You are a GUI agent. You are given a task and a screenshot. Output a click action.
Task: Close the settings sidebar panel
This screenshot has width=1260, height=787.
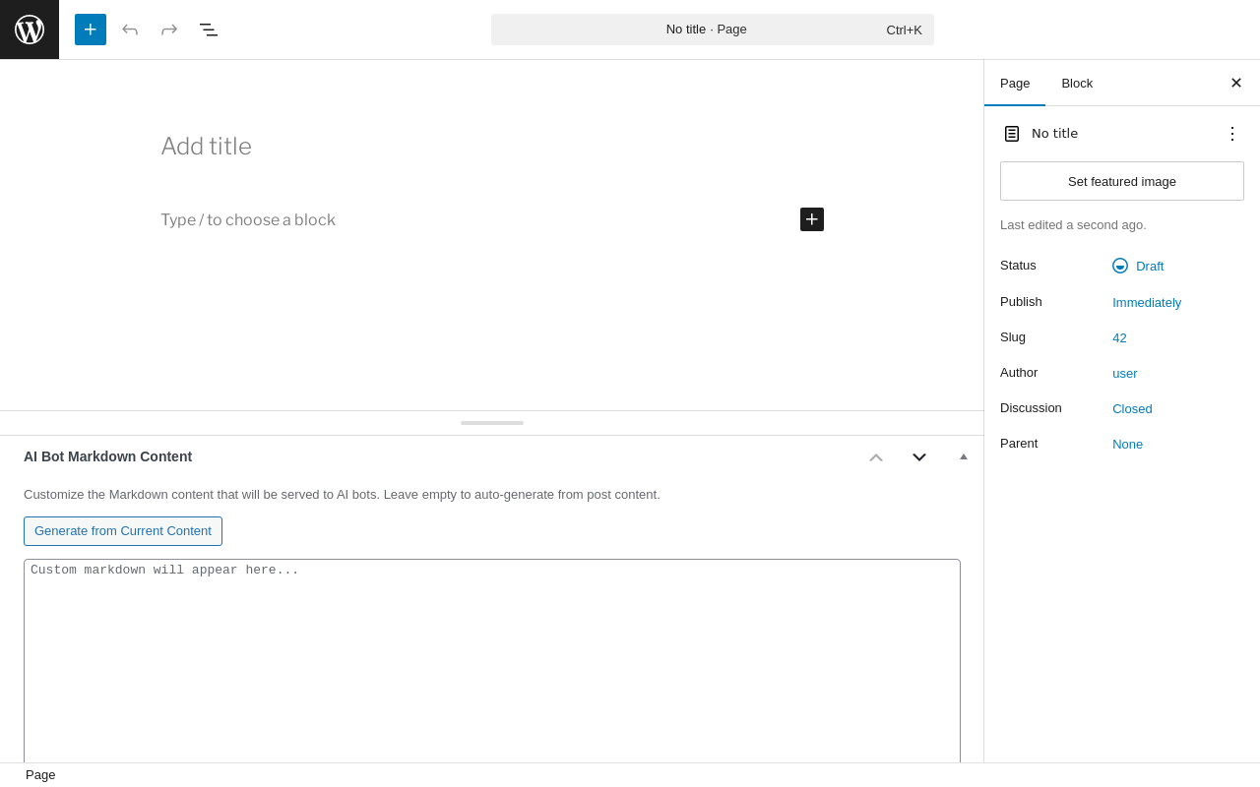pos(1236,83)
